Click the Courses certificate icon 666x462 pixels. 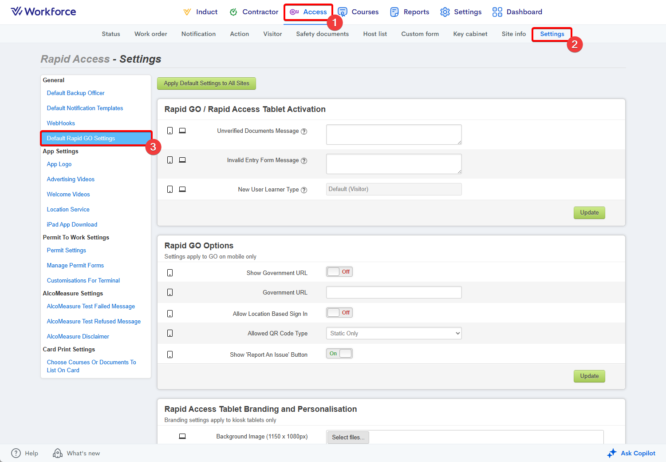tap(343, 12)
